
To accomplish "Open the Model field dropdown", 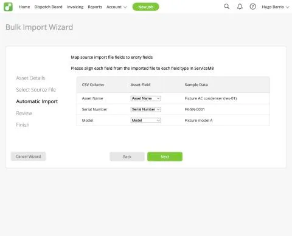I will (x=145, y=120).
